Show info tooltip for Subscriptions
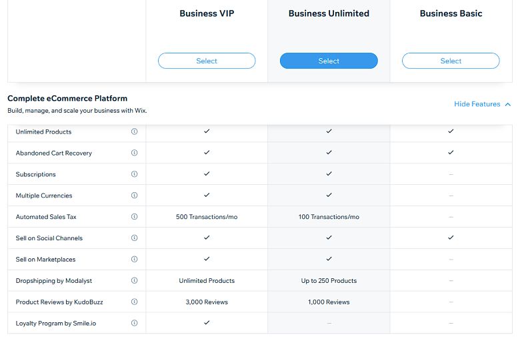The width and height of the screenshot is (520, 341). [134, 174]
